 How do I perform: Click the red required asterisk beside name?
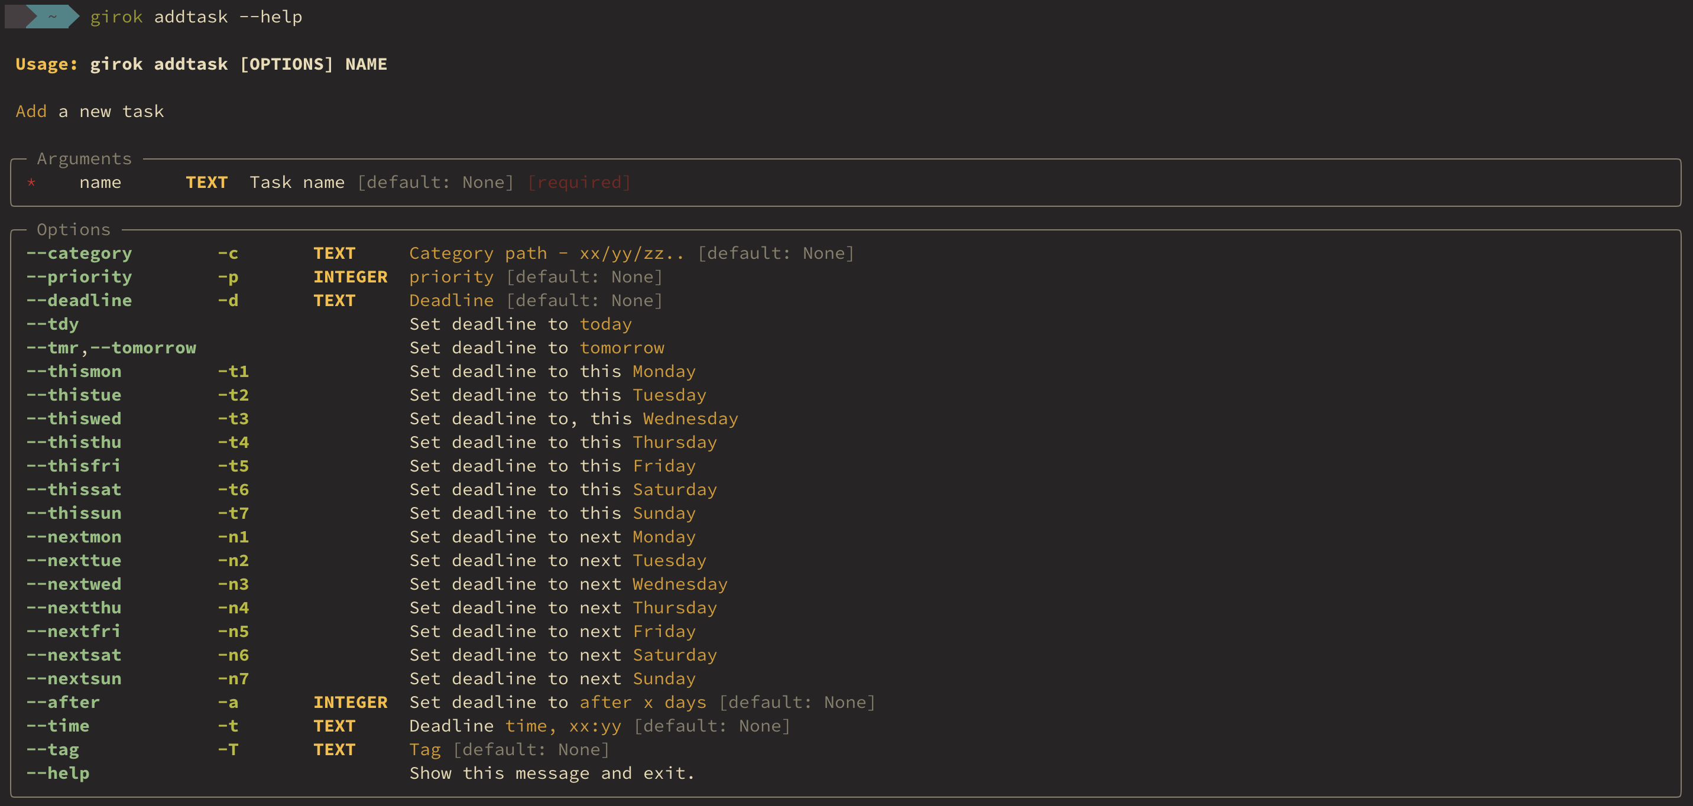pos(31,183)
